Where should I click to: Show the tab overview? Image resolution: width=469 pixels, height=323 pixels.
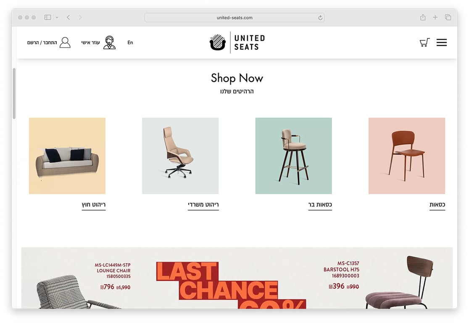point(448,17)
